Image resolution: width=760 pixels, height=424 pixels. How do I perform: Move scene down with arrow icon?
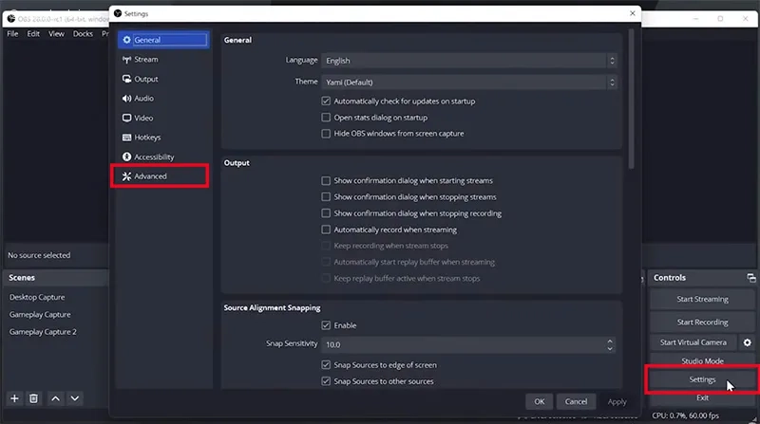tap(75, 398)
